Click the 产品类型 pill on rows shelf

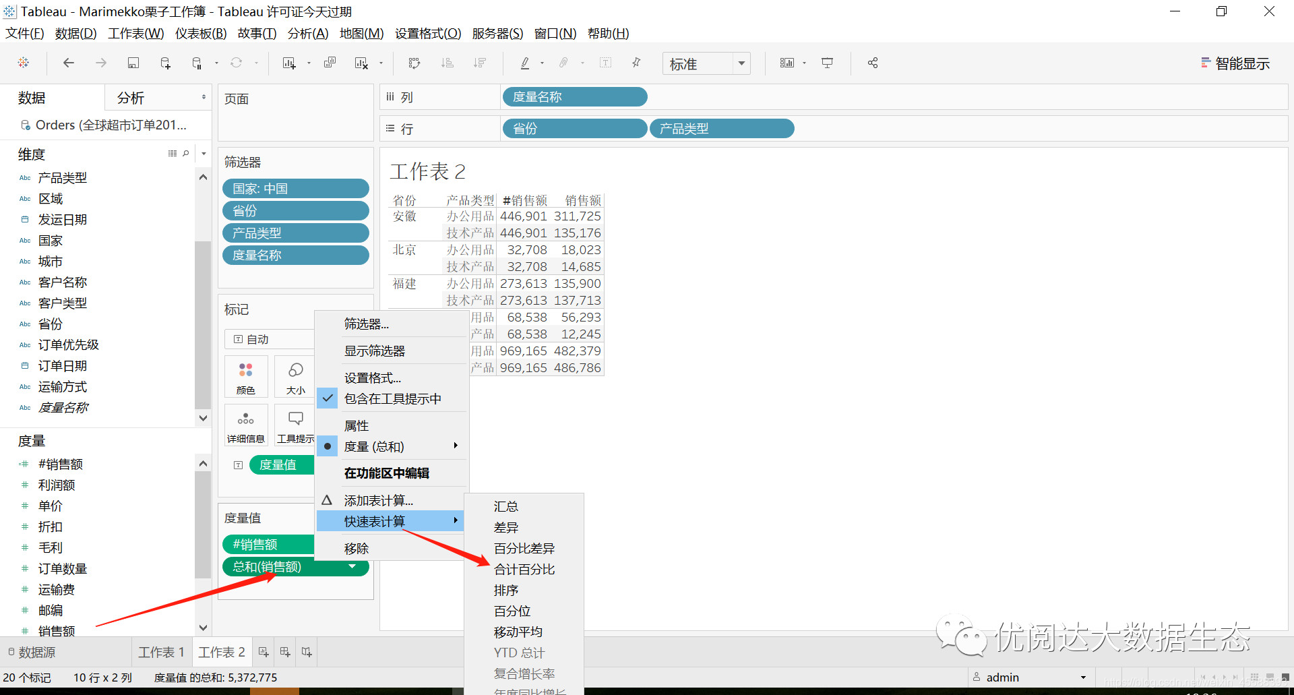722,128
